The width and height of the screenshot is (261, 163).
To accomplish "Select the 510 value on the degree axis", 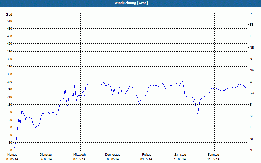I will [x=10, y=21].
